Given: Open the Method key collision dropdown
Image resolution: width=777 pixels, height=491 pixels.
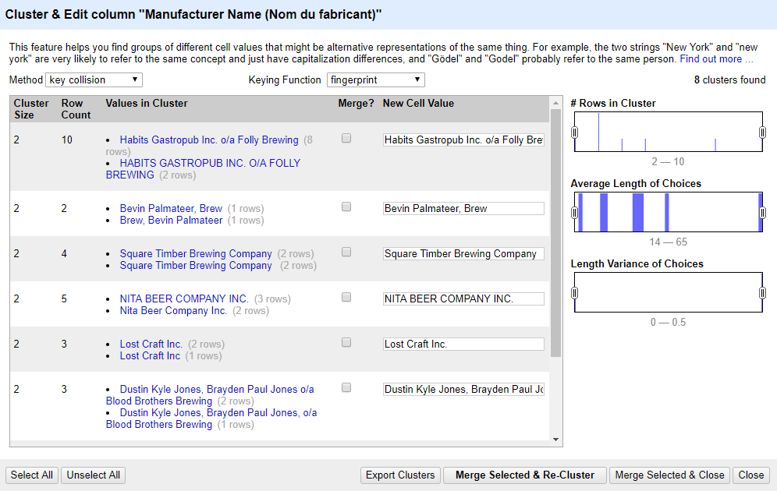Looking at the screenshot, I should tap(94, 79).
